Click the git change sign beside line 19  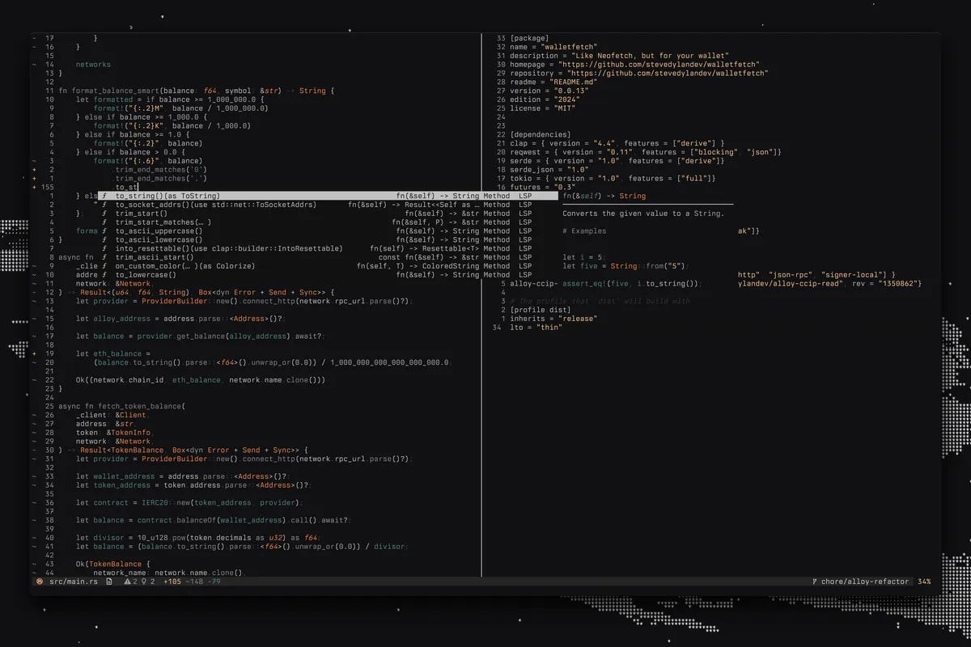[x=34, y=353]
